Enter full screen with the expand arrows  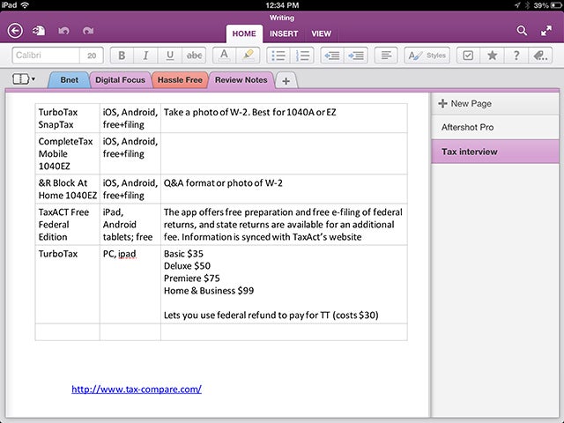coord(546,31)
